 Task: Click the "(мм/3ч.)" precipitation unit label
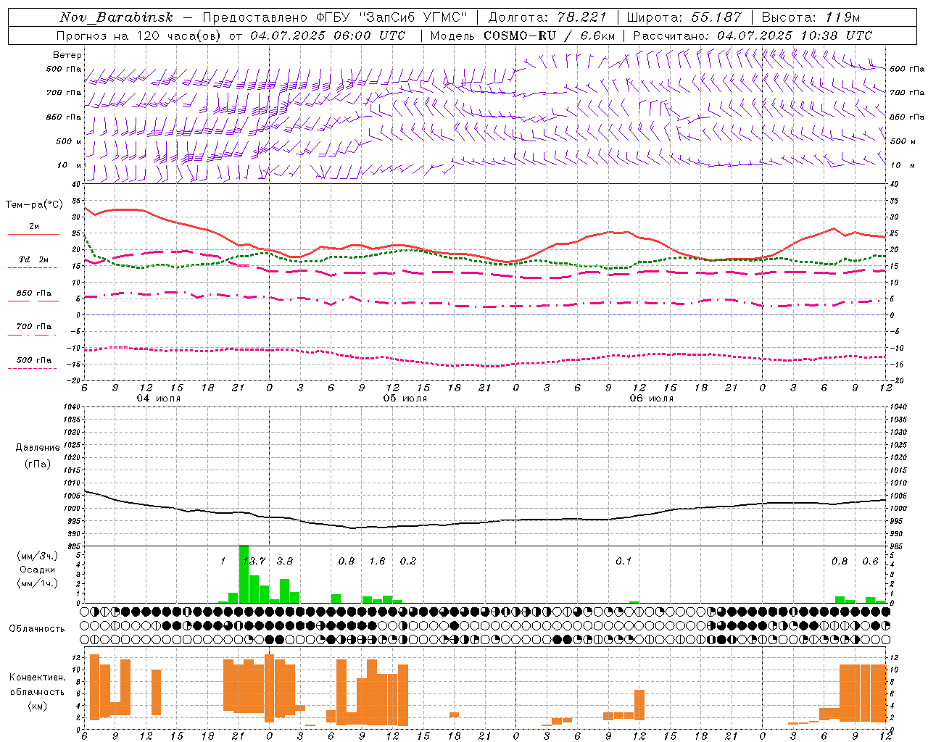(37, 556)
